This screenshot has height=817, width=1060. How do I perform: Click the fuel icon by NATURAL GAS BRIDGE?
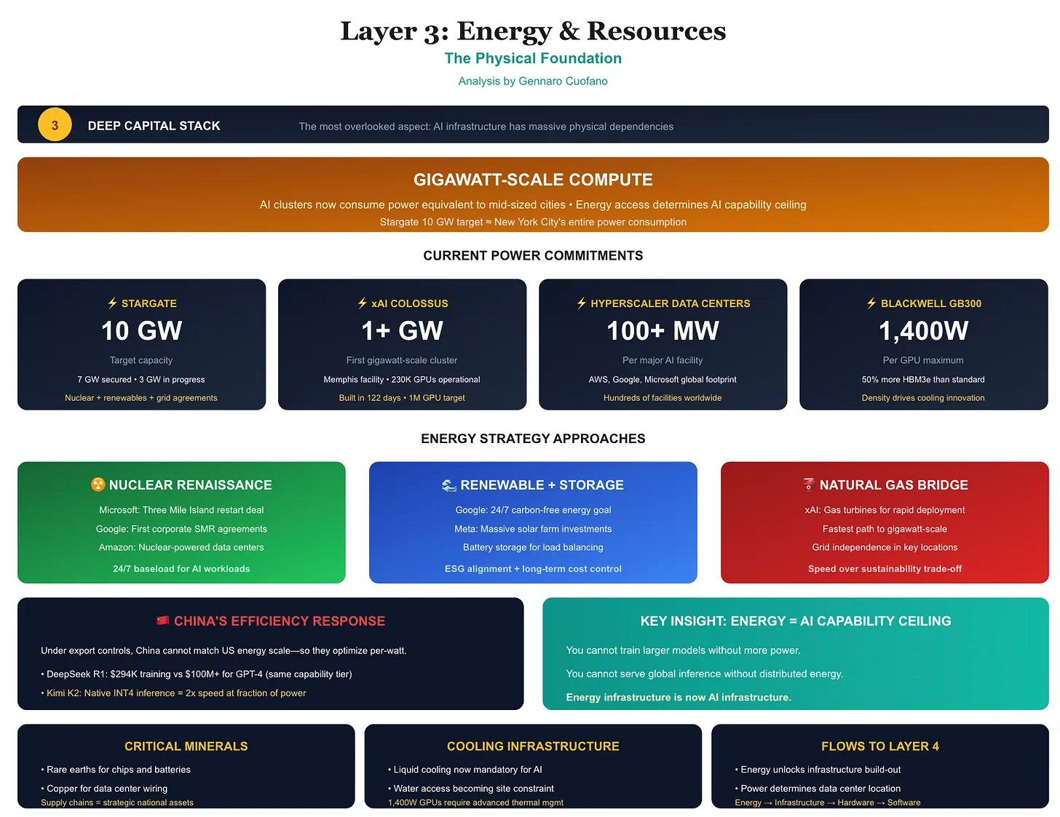point(809,485)
